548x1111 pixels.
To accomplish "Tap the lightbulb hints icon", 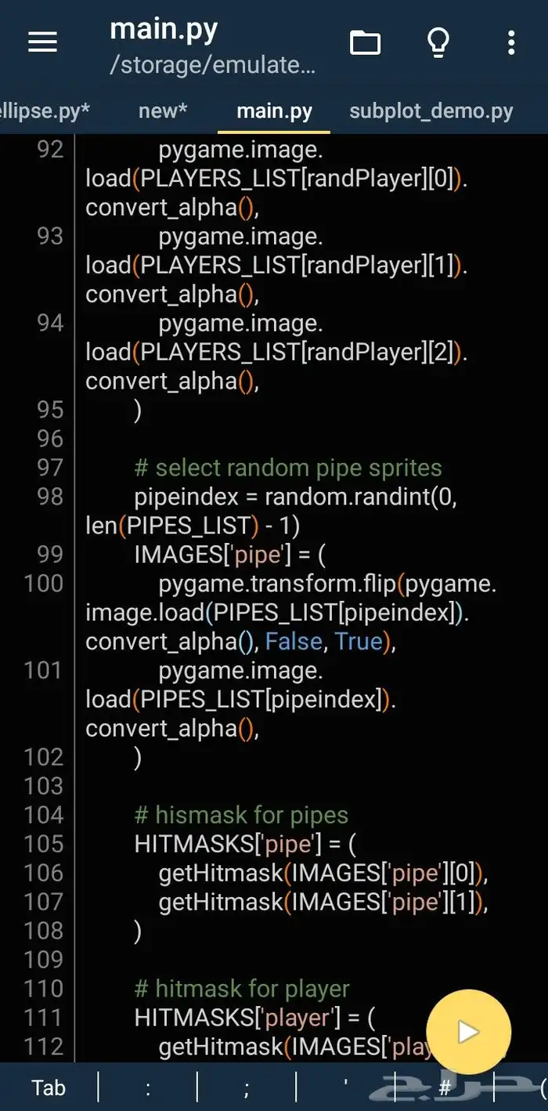I will point(438,42).
